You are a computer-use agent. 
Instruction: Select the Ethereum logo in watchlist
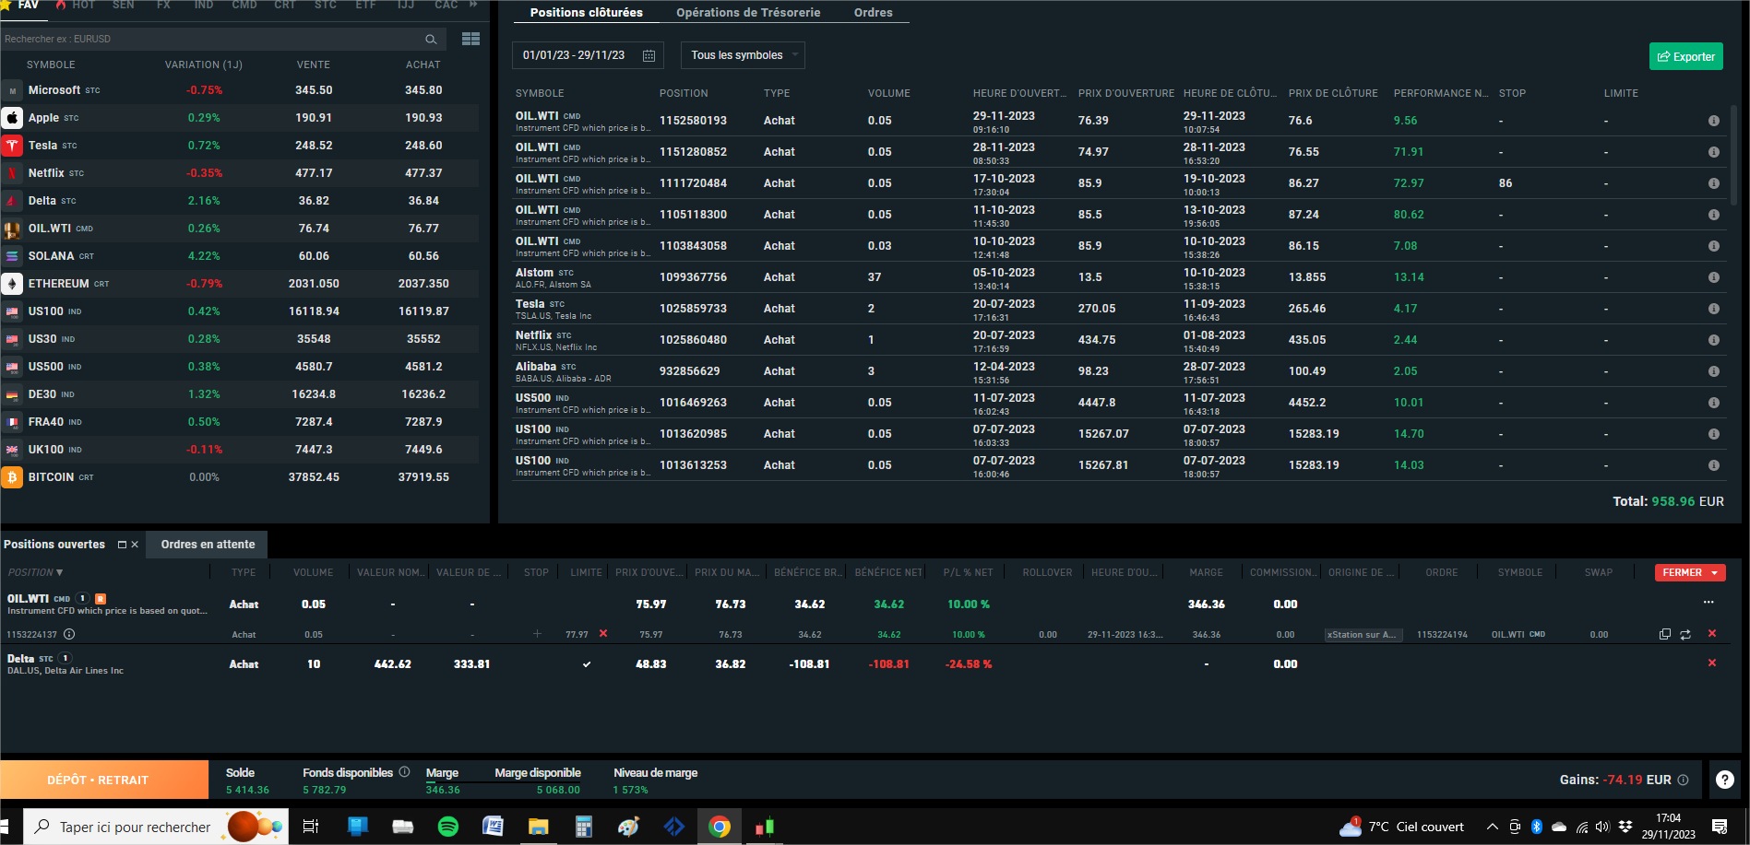(x=12, y=284)
